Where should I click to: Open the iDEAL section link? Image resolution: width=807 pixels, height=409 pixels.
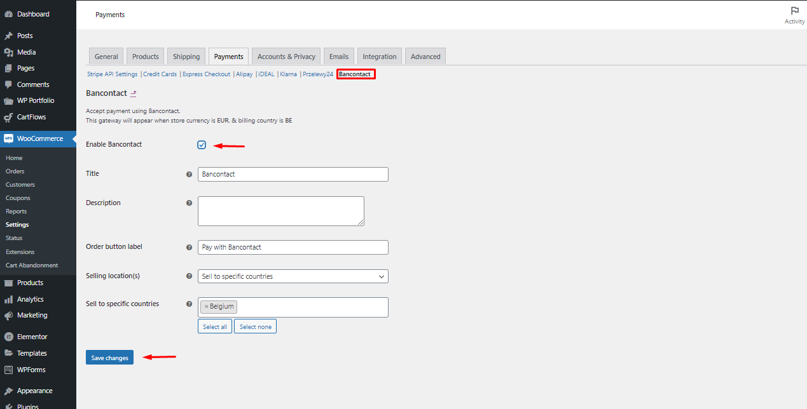[x=266, y=74]
